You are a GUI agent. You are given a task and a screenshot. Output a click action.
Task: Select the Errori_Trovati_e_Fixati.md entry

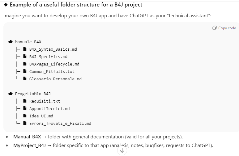(x=60, y=124)
